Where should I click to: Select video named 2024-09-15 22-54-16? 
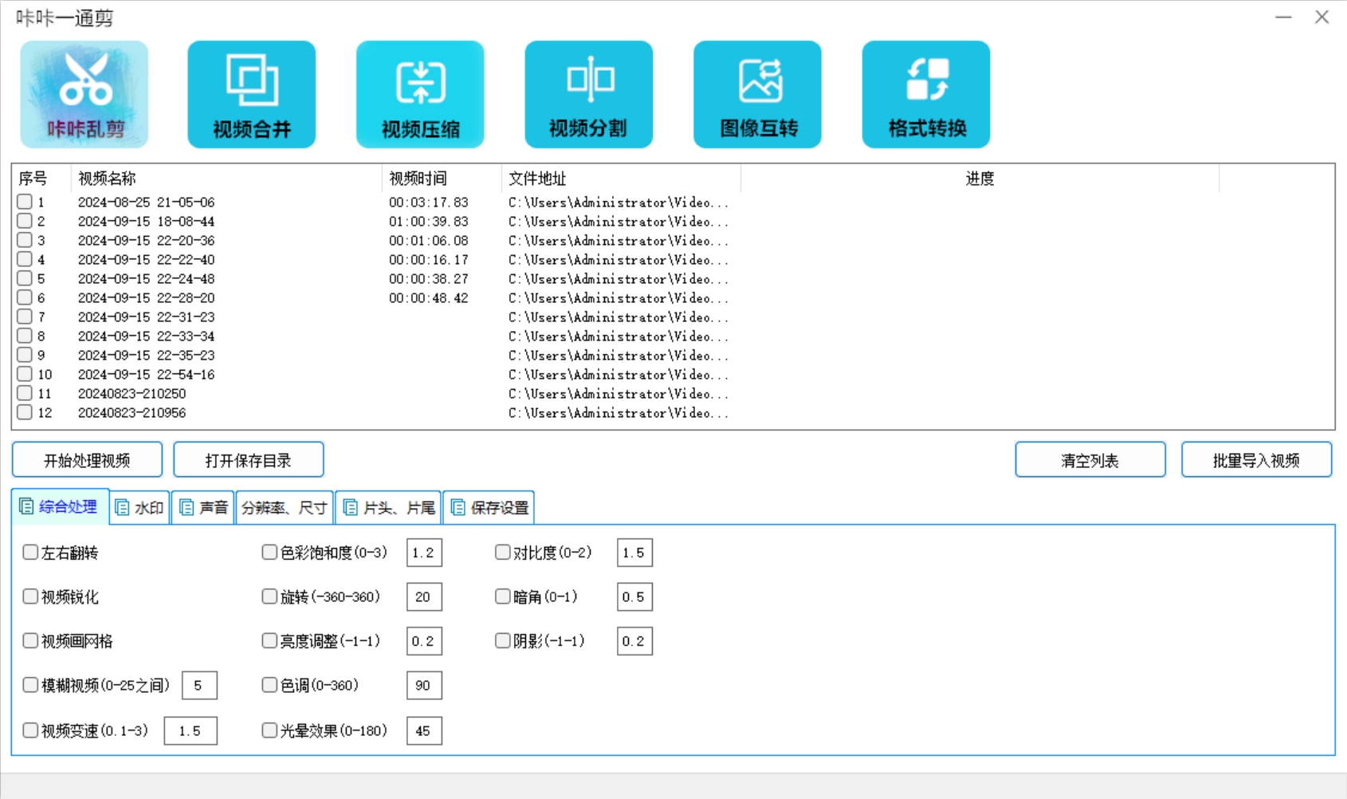click(146, 375)
